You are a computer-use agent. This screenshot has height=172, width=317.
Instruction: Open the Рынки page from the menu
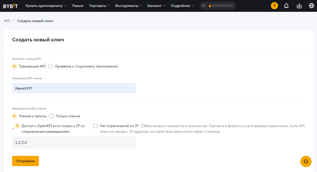(x=78, y=5)
